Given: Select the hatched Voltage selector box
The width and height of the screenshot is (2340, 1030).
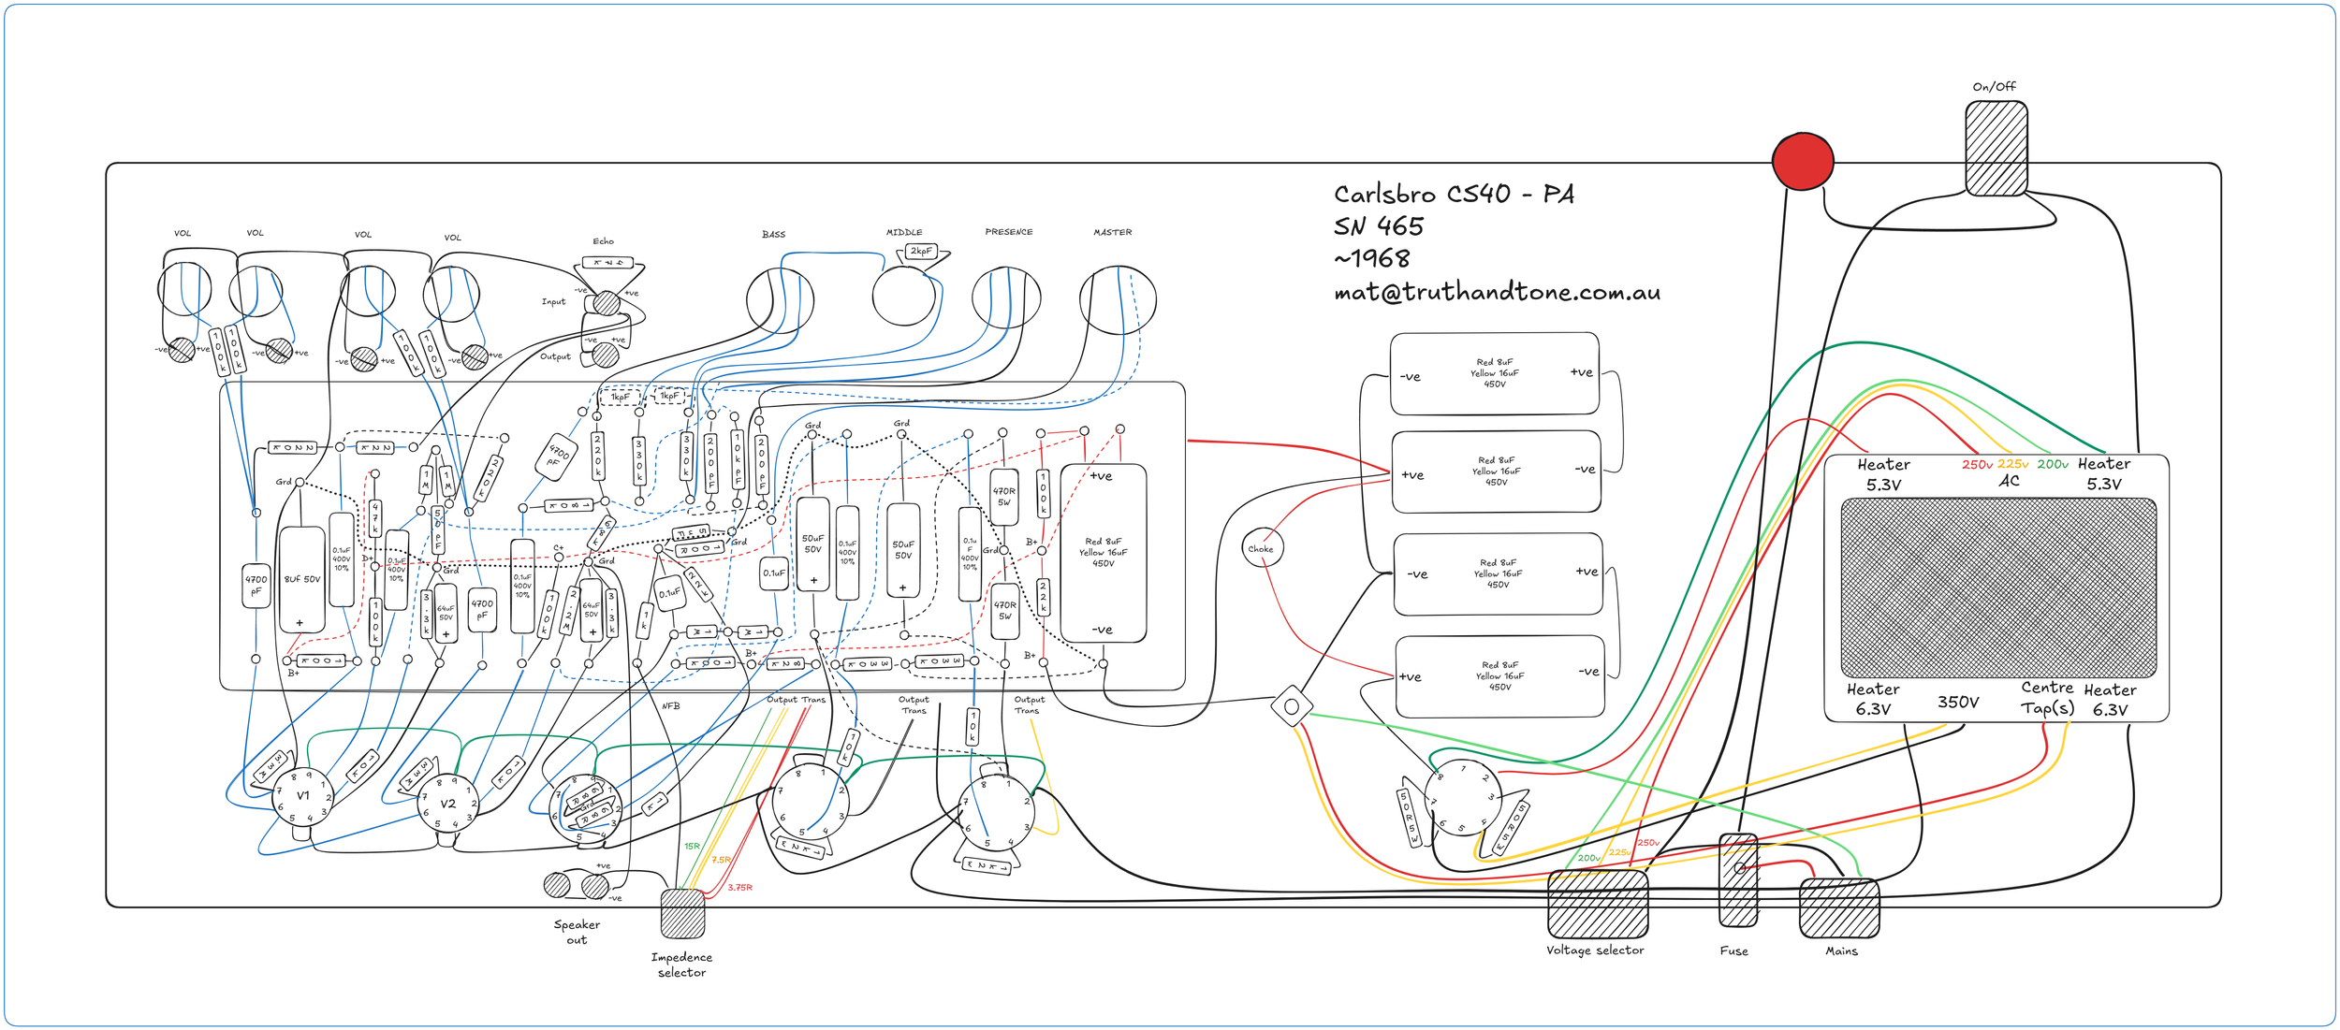Looking at the screenshot, I should (x=1597, y=903).
